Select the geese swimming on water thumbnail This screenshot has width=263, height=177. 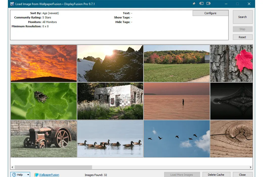[x=110, y=139]
